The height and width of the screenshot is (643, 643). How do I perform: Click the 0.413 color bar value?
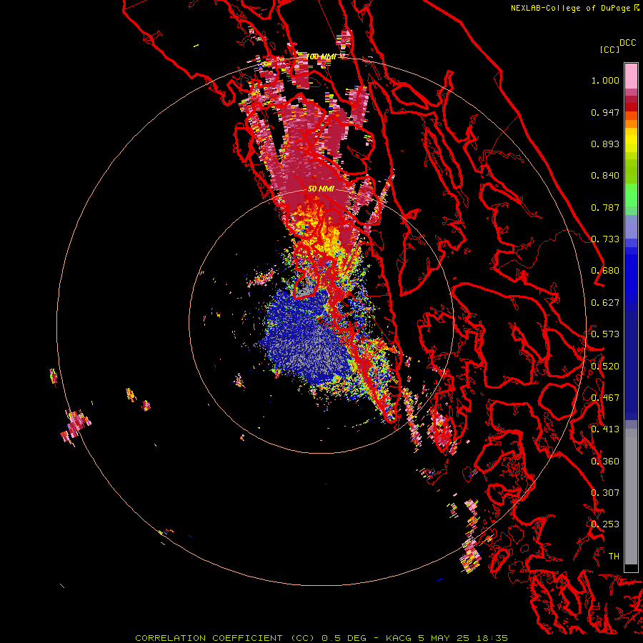click(605, 429)
